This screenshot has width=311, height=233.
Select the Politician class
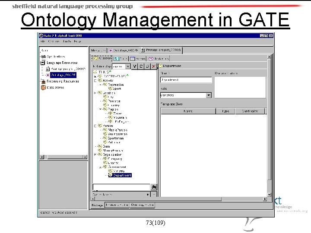[114, 142]
